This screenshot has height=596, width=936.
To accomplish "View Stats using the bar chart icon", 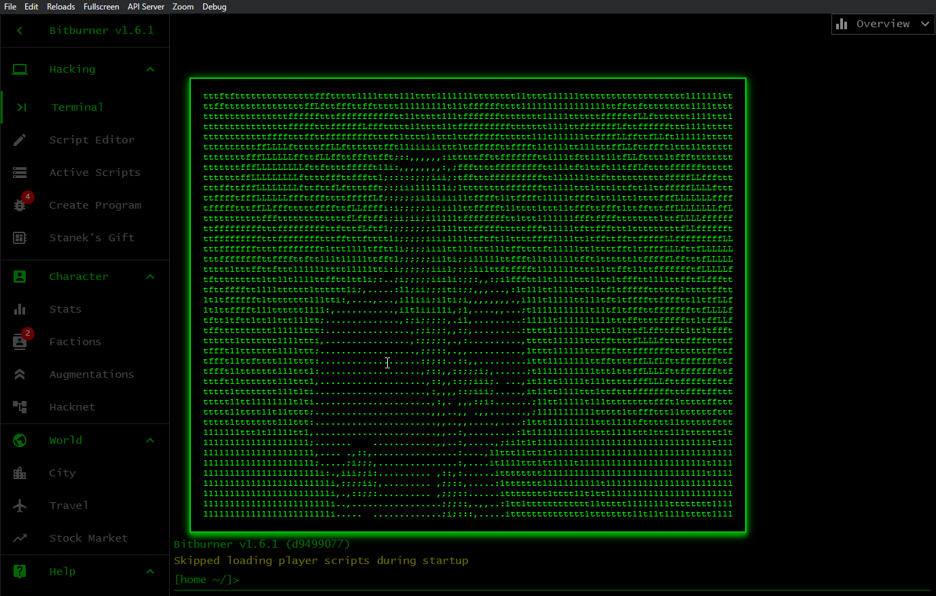I will (x=20, y=309).
